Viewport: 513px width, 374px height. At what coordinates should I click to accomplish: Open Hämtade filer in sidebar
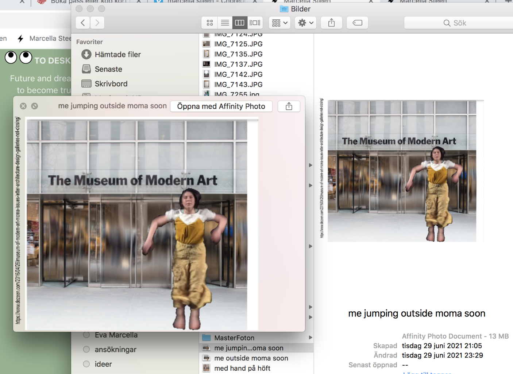tap(117, 55)
